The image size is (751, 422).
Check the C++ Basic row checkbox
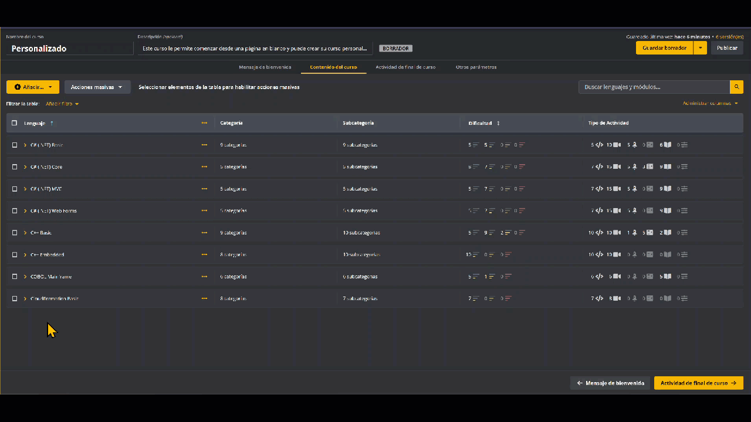coord(15,233)
